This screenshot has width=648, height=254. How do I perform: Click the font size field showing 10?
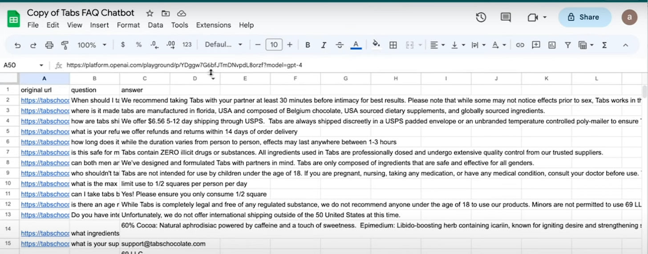(274, 44)
